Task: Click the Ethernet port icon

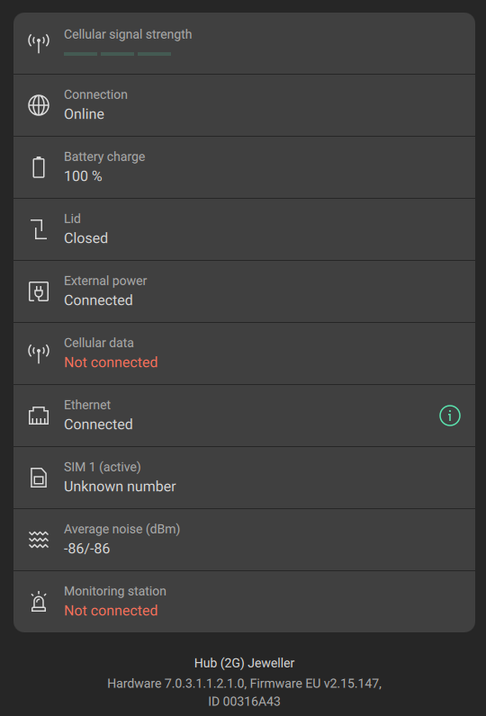Action: (39, 416)
